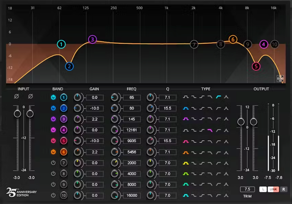Image resolution: width=292 pixels, height=204 pixels.
Task: Select the orange band 6 number button
Action: (64, 152)
